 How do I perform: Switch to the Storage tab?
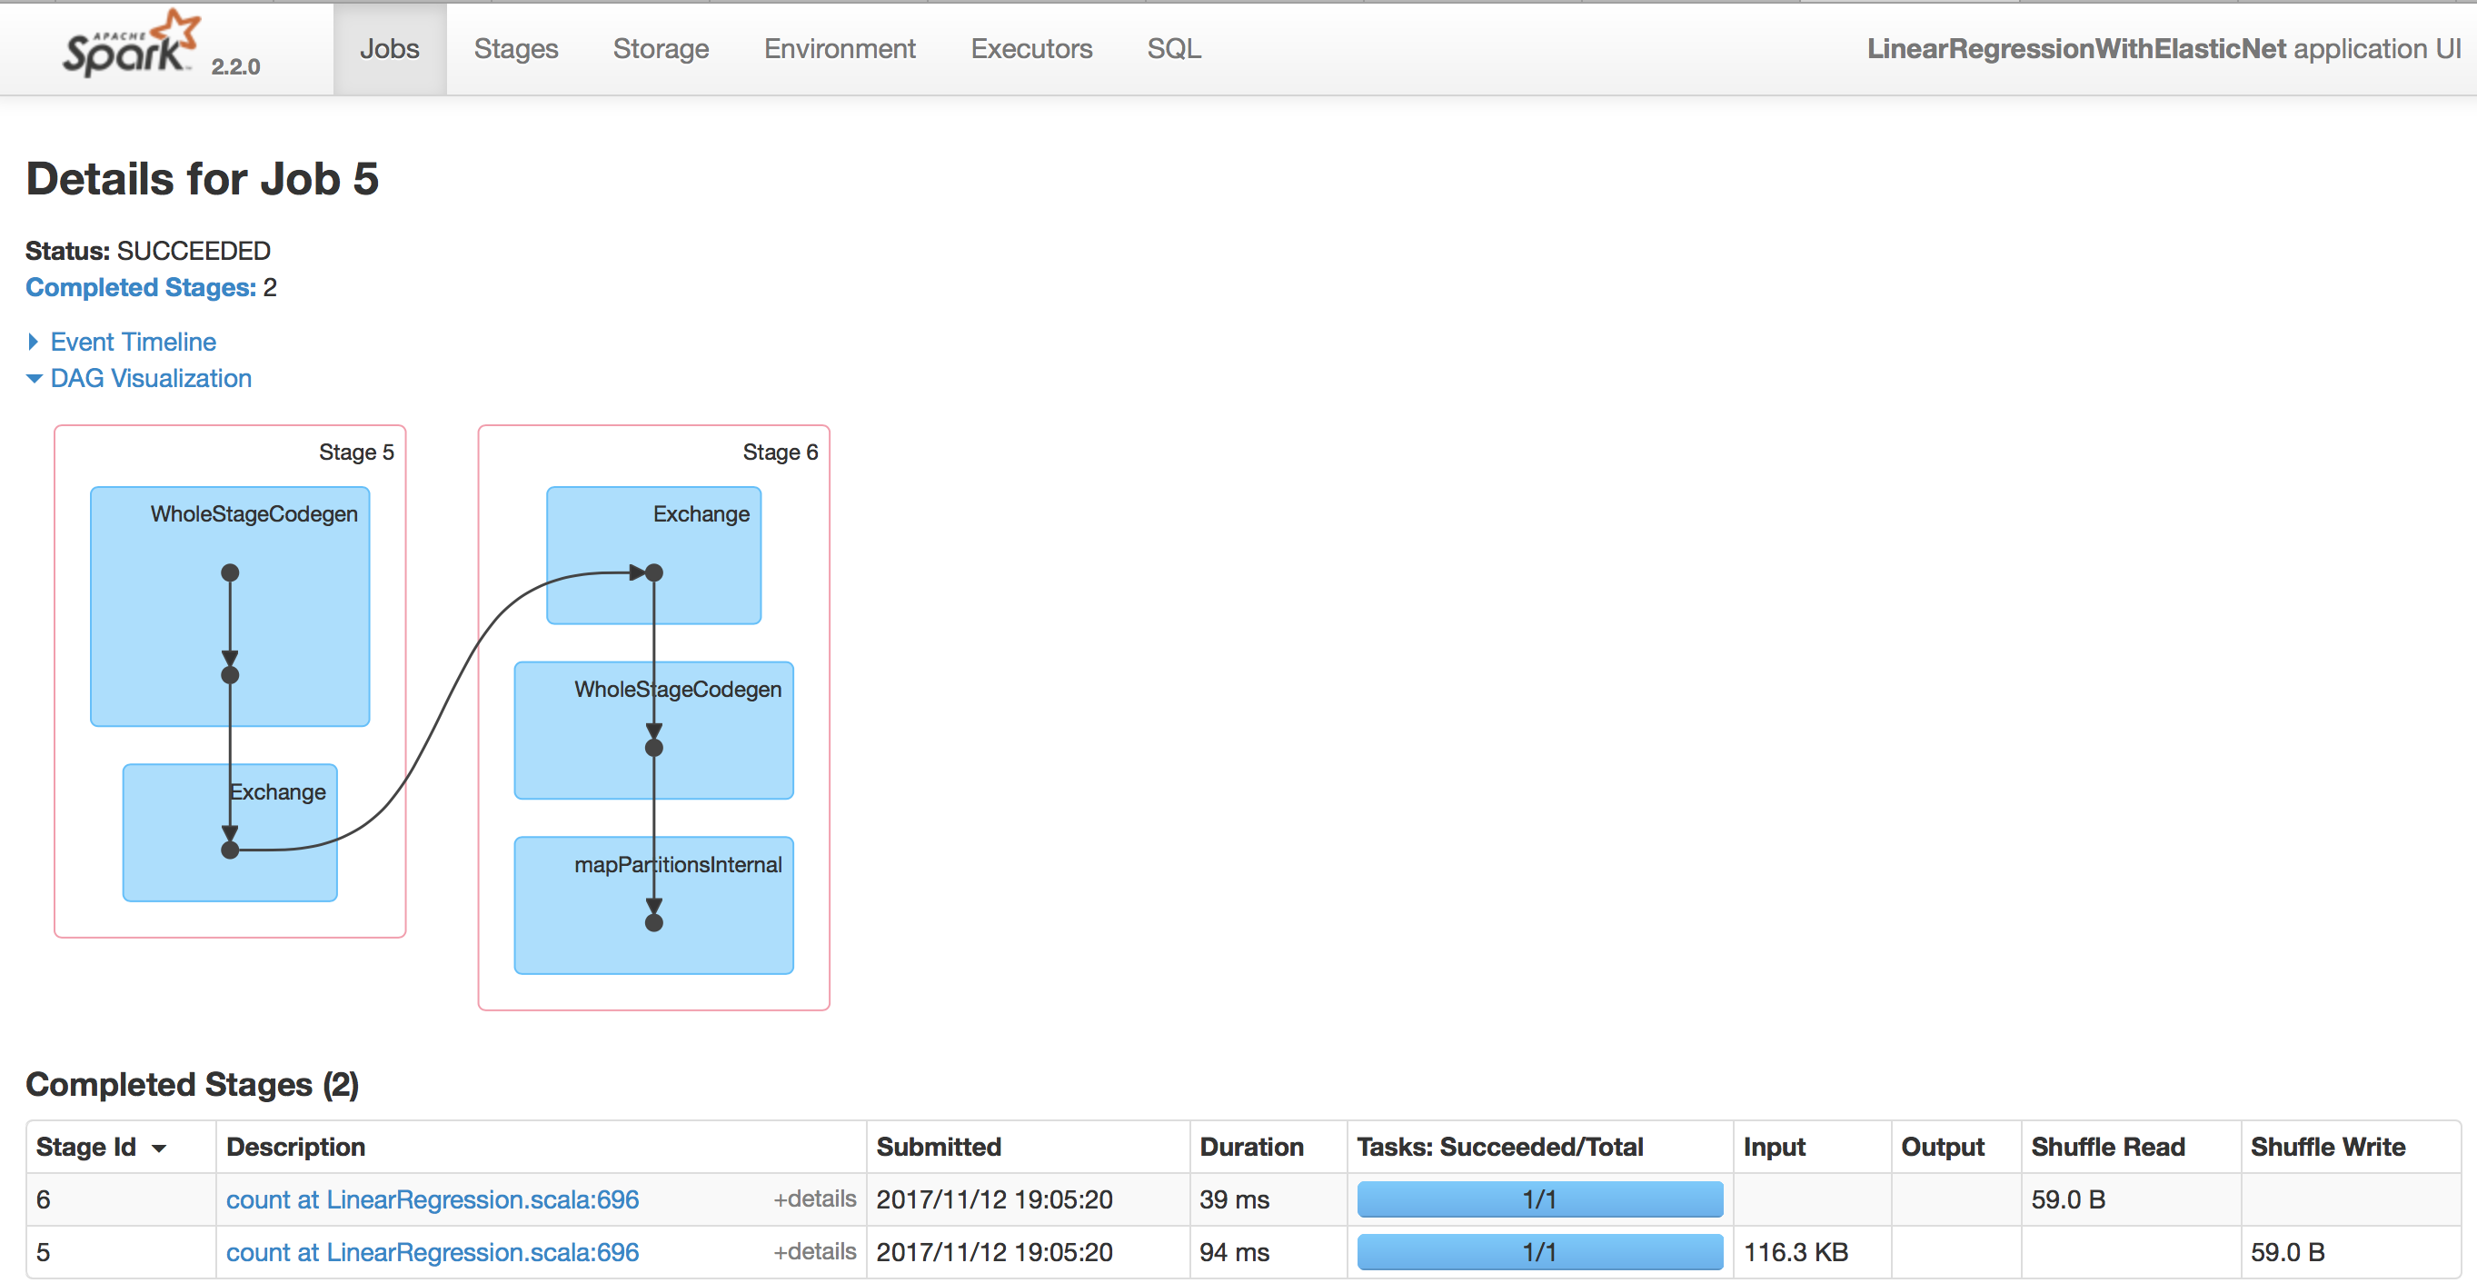pyautogui.click(x=661, y=49)
